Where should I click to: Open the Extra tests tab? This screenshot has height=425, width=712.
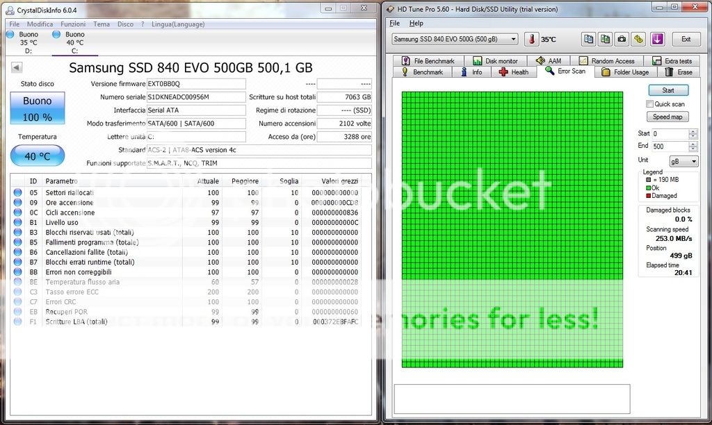[x=672, y=61]
